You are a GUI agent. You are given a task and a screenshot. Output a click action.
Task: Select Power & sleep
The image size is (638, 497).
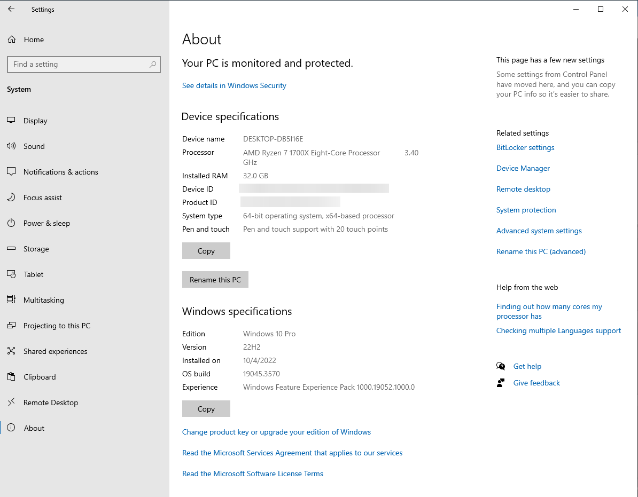coord(84,223)
